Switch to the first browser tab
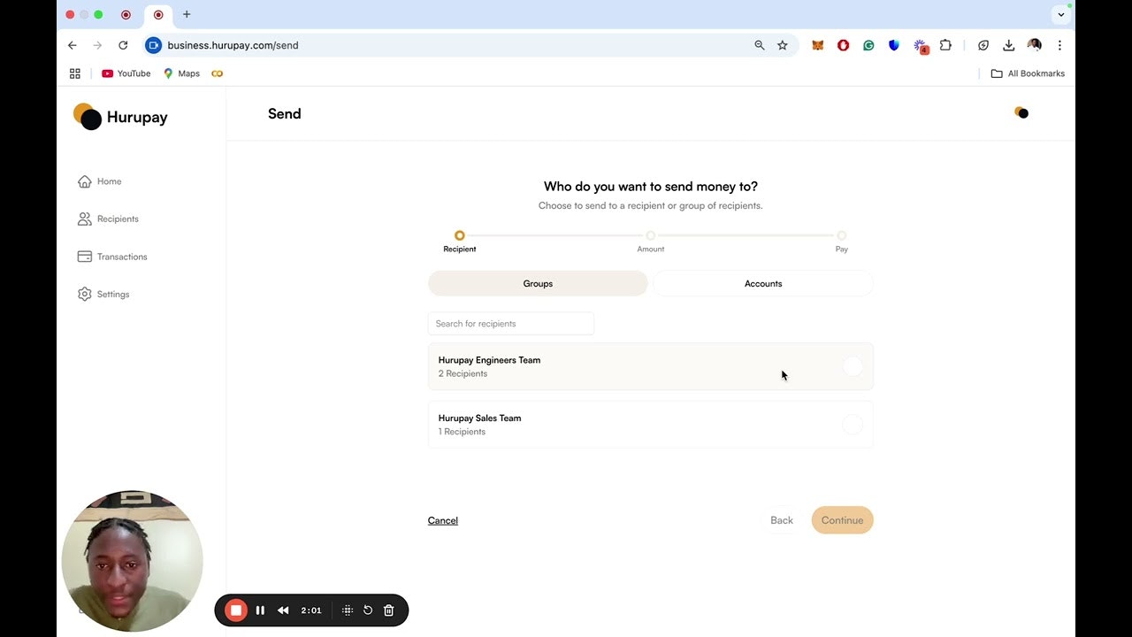The width and height of the screenshot is (1132, 637). pyautogui.click(x=126, y=15)
